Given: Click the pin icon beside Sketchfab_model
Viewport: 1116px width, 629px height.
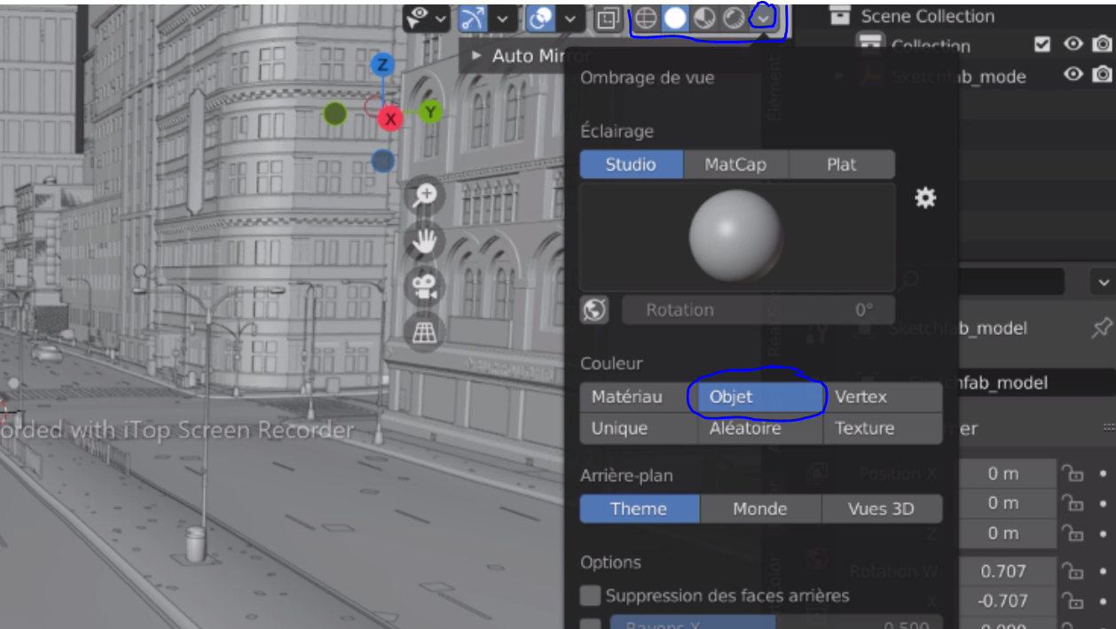Looking at the screenshot, I should click(x=1101, y=329).
